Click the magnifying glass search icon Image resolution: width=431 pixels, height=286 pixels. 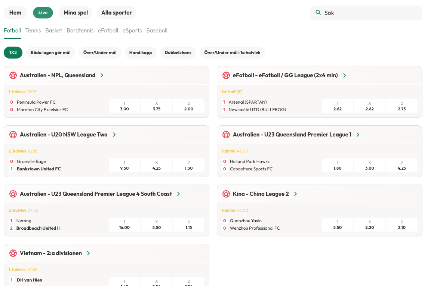(x=318, y=13)
